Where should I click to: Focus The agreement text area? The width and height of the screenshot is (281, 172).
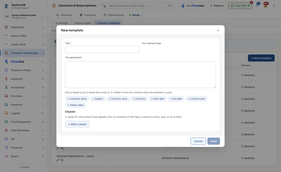[140, 75]
